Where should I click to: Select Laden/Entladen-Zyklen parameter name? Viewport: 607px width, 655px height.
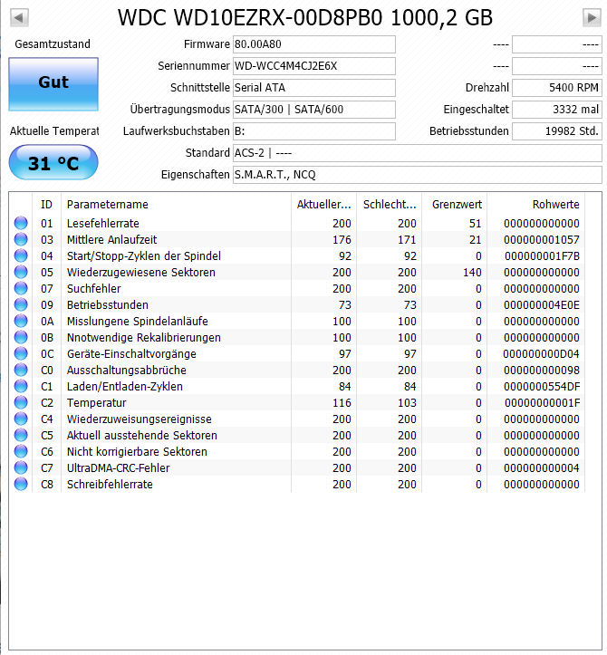tap(125, 387)
